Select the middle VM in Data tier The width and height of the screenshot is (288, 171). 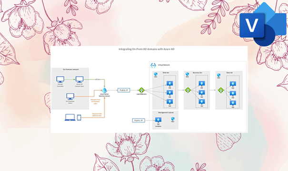point(233,93)
